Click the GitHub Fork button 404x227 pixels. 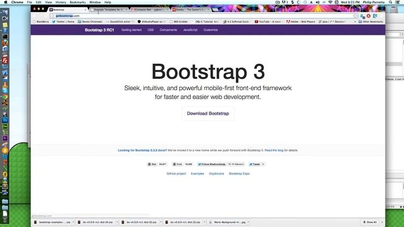(x=177, y=164)
